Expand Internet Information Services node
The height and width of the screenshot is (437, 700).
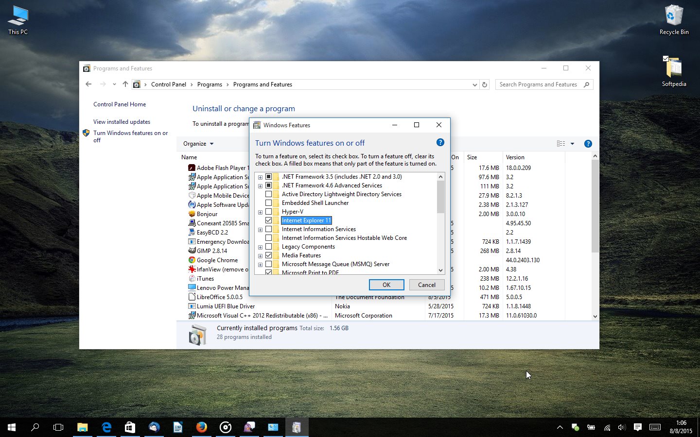(x=260, y=230)
